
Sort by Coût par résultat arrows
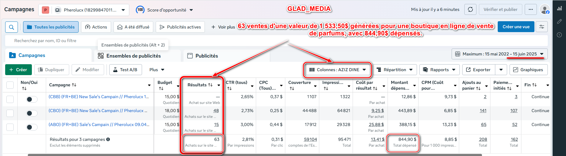[x=375, y=88]
